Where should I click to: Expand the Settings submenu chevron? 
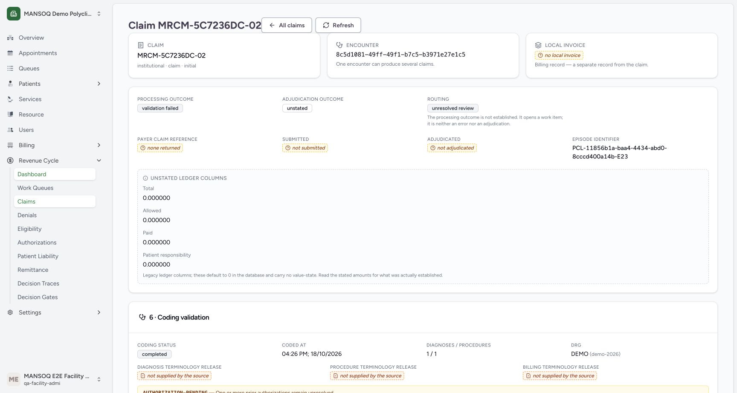pos(99,312)
